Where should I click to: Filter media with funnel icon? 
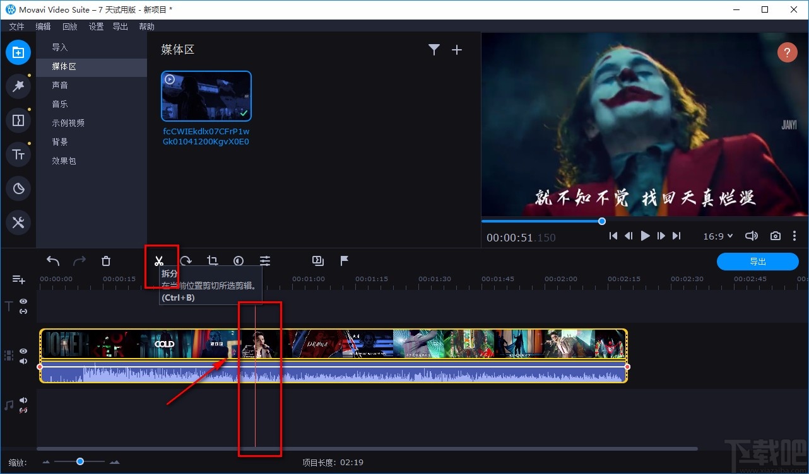(x=434, y=50)
